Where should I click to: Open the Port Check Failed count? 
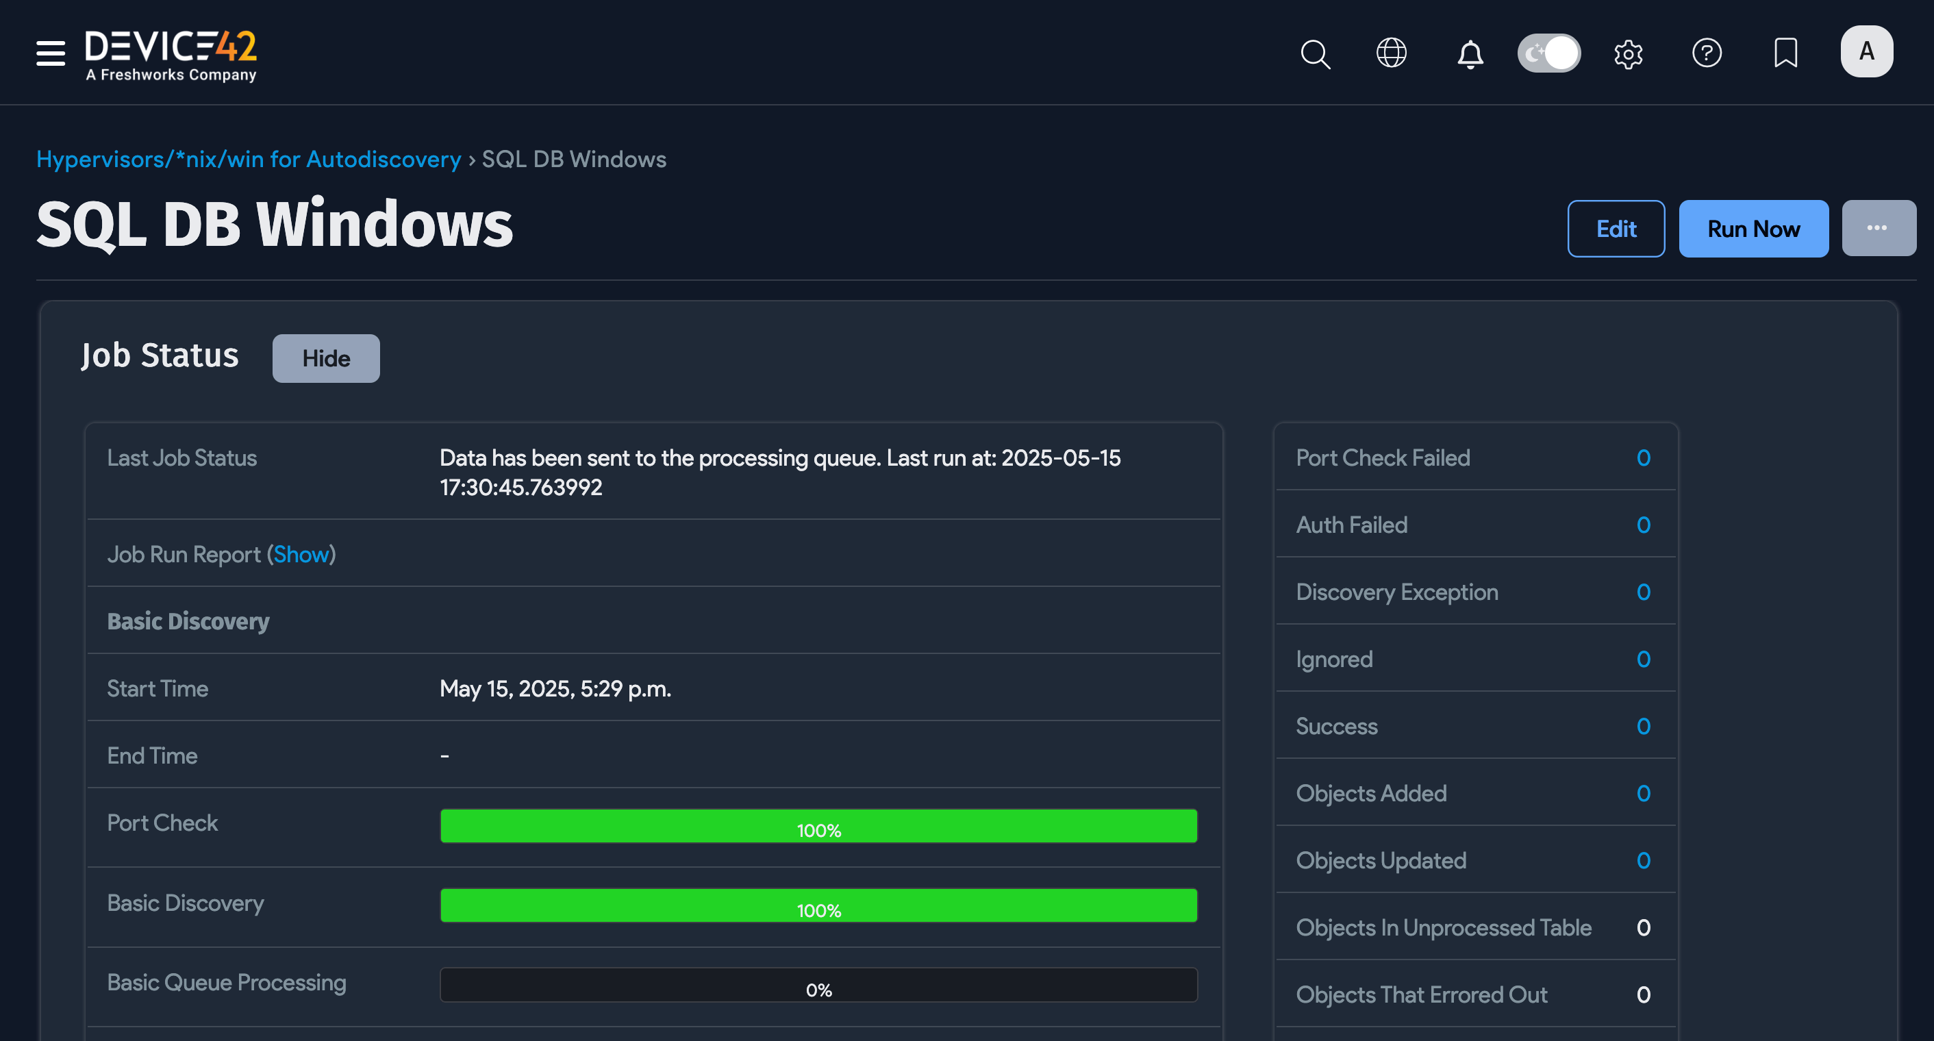pos(1643,457)
